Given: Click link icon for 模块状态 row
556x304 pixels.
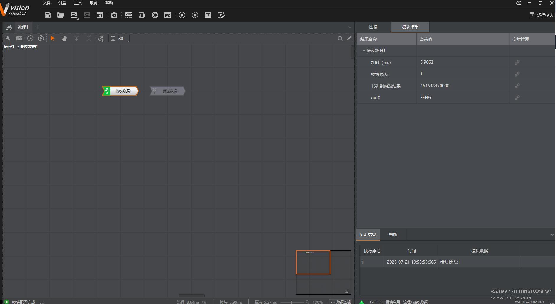Looking at the screenshot, I should tap(517, 74).
